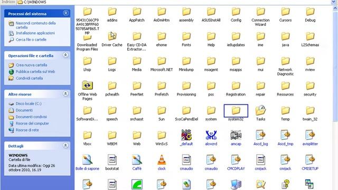Image resolution: width=338 pixels, height=190 pixels.
Task: Open the Vbox folder
Action: [x=87, y=136]
